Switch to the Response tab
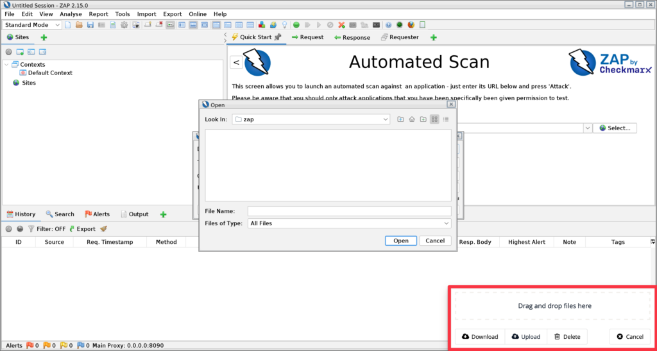This screenshot has width=657, height=351. point(352,37)
